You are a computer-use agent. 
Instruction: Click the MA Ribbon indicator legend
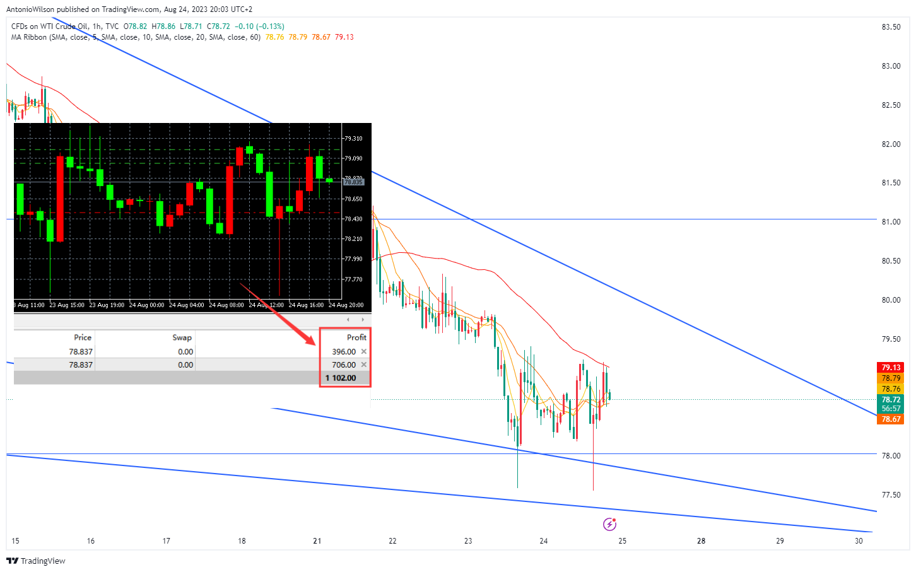click(x=136, y=37)
